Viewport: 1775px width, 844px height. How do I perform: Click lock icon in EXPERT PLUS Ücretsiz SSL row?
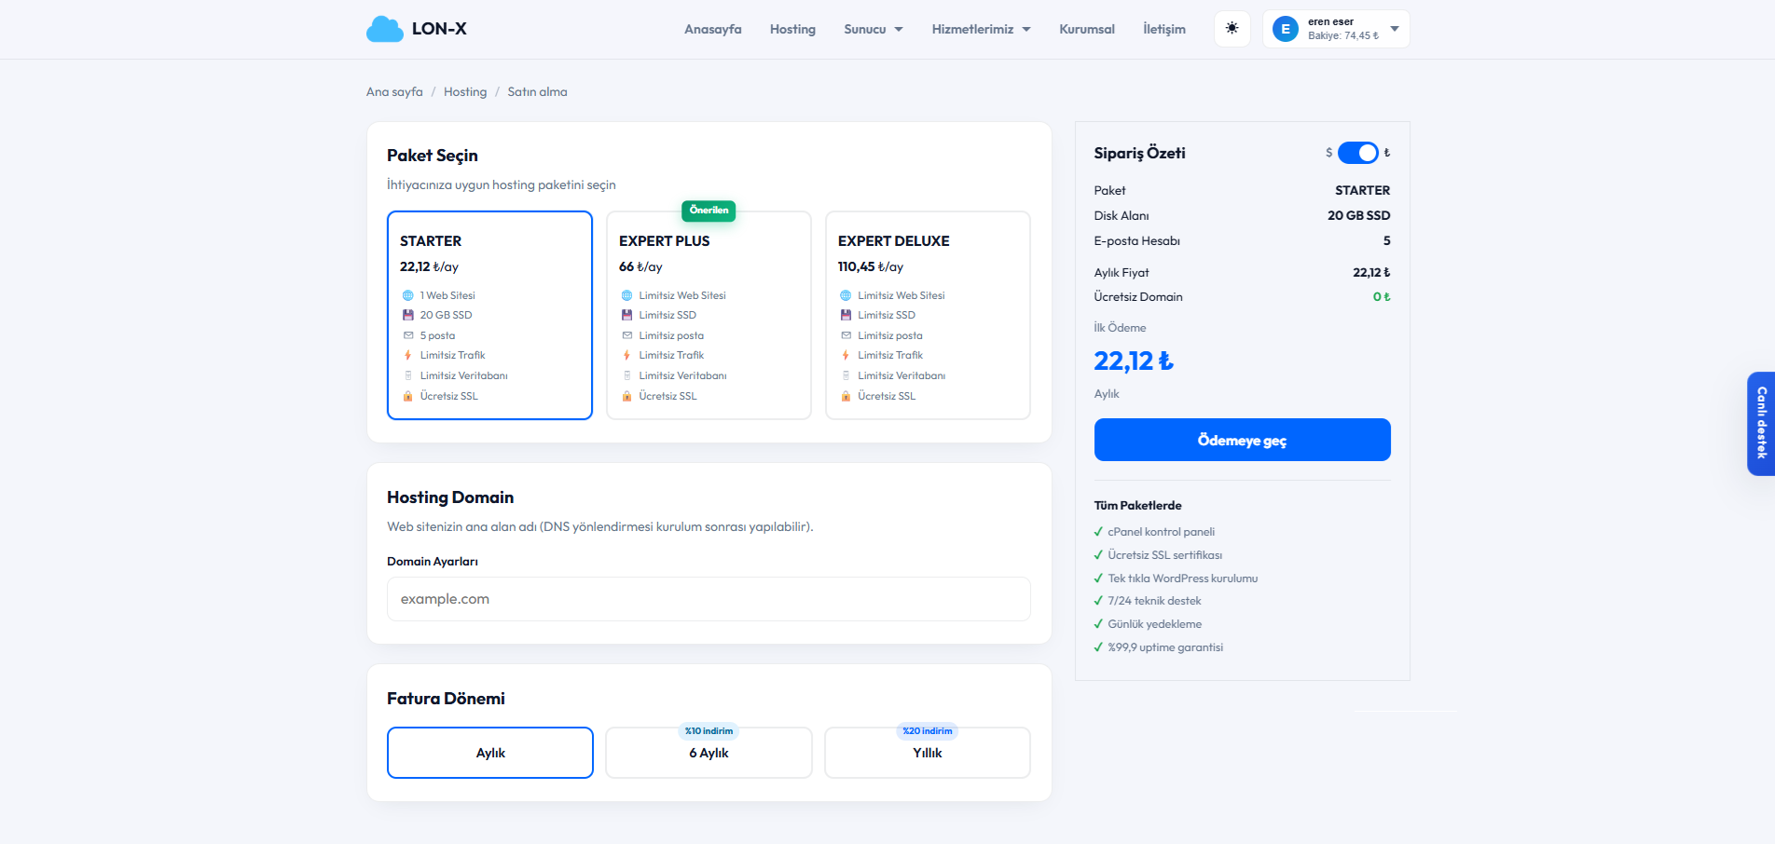[x=626, y=396]
